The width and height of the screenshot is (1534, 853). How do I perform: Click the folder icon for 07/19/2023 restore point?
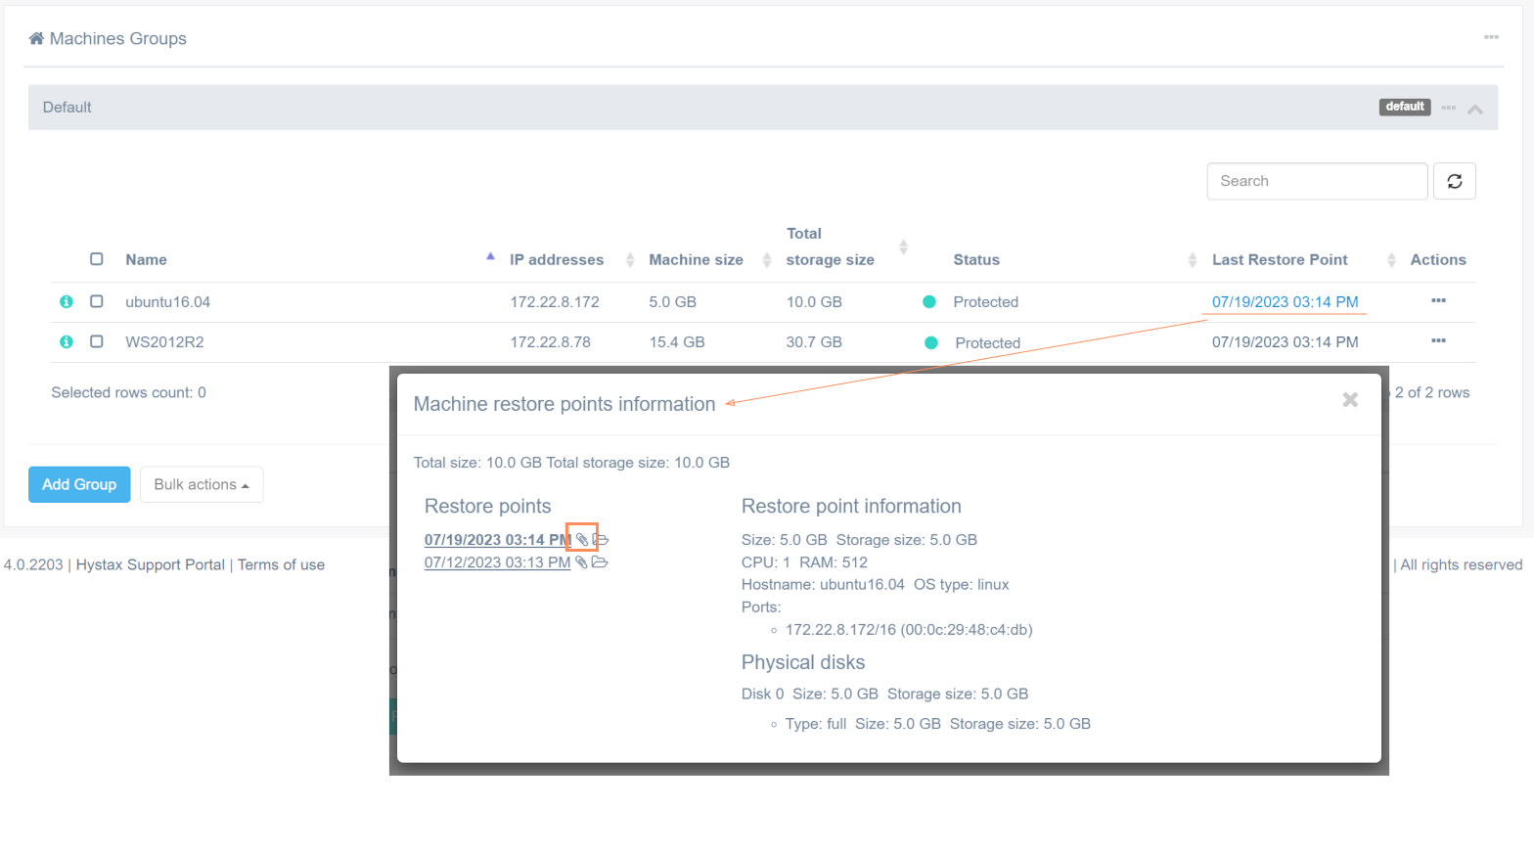(602, 540)
